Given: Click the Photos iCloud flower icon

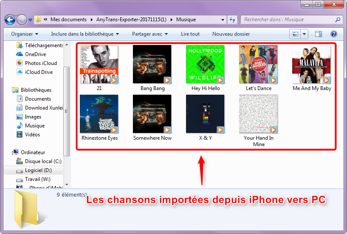Looking at the screenshot, I should click(x=20, y=63).
